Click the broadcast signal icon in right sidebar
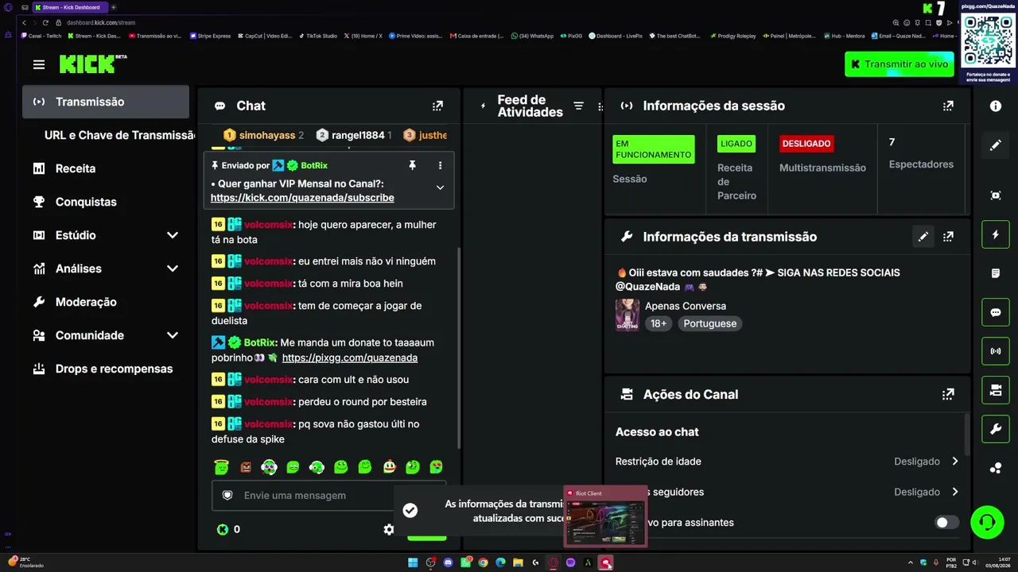The image size is (1018, 572). 996,351
